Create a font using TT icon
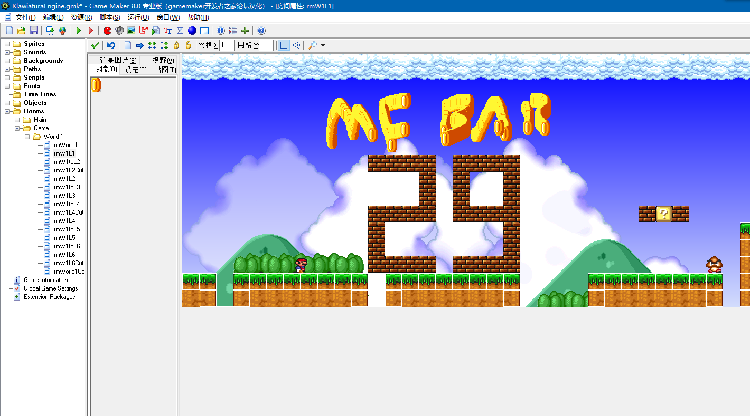The image size is (750, 416). pos(168,31)
